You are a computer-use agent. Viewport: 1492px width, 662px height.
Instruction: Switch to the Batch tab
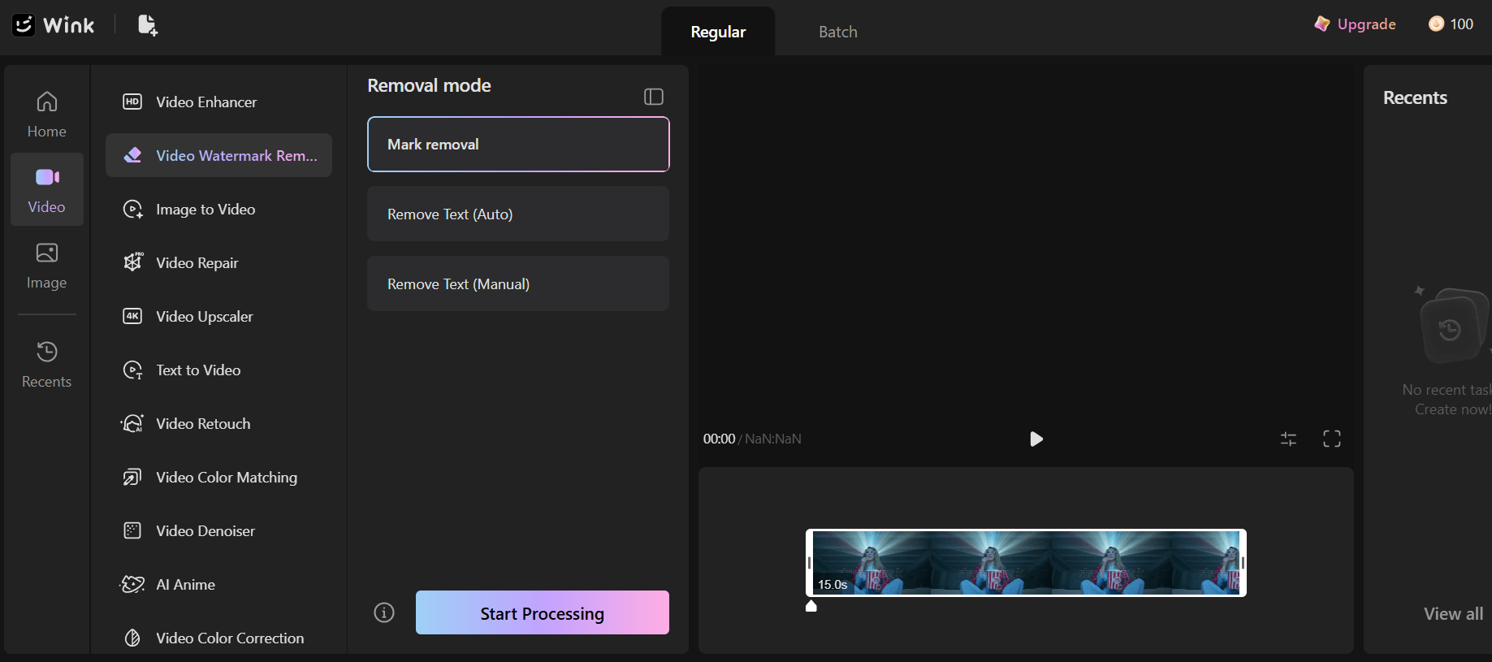837,32
